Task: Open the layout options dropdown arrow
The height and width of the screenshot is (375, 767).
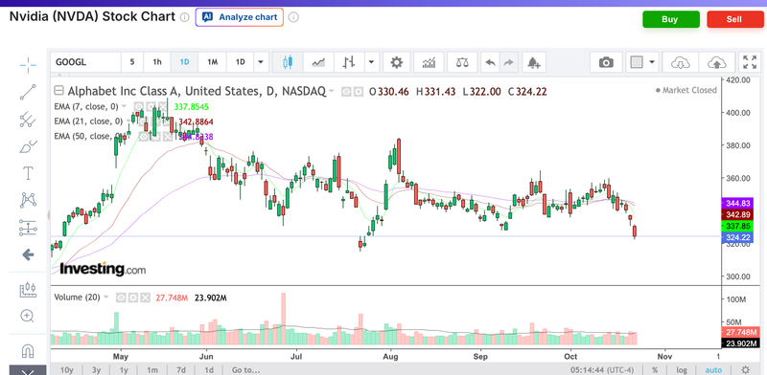Action: [652, 62]
